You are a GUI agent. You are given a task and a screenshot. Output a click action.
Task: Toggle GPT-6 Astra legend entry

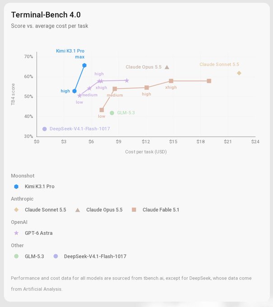pyautogui.click(x=33, y=233)
